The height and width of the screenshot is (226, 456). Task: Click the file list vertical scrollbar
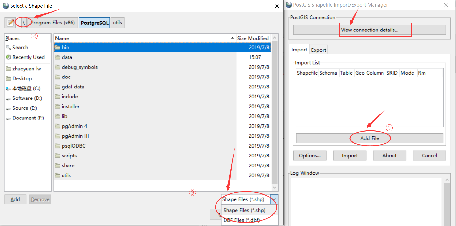click(x=275, y=113)
